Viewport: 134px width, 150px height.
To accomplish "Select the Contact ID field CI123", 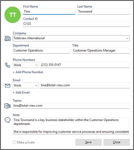I will click(76, 24).
